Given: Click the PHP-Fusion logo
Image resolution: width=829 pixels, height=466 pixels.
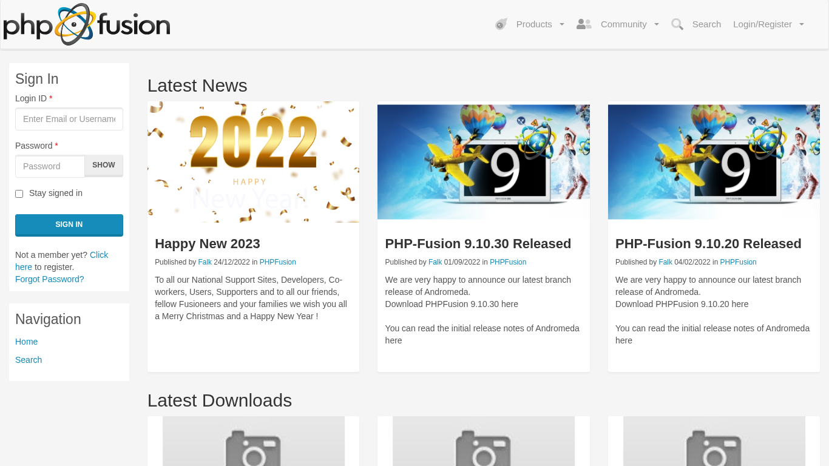Looking at the screenshot, I should 87,24.
